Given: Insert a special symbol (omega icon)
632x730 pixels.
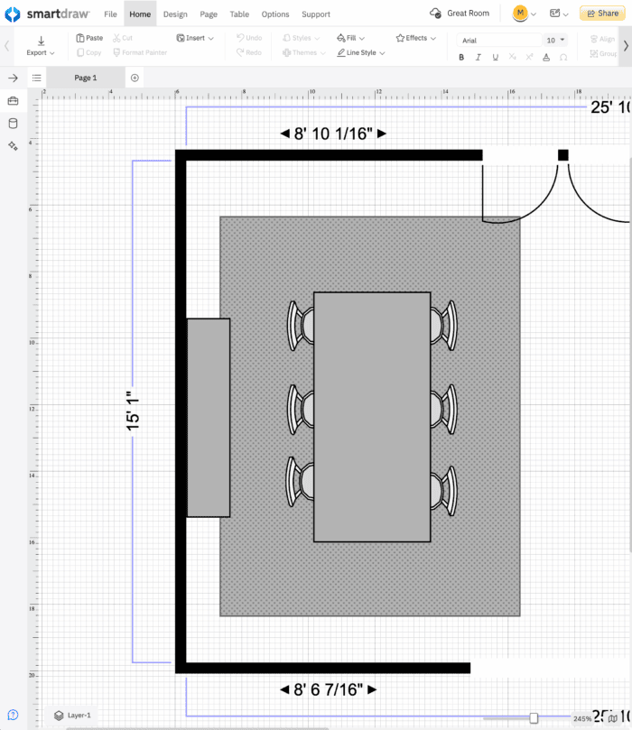Looking at the screenshot, I should click(x=563, y=57).
